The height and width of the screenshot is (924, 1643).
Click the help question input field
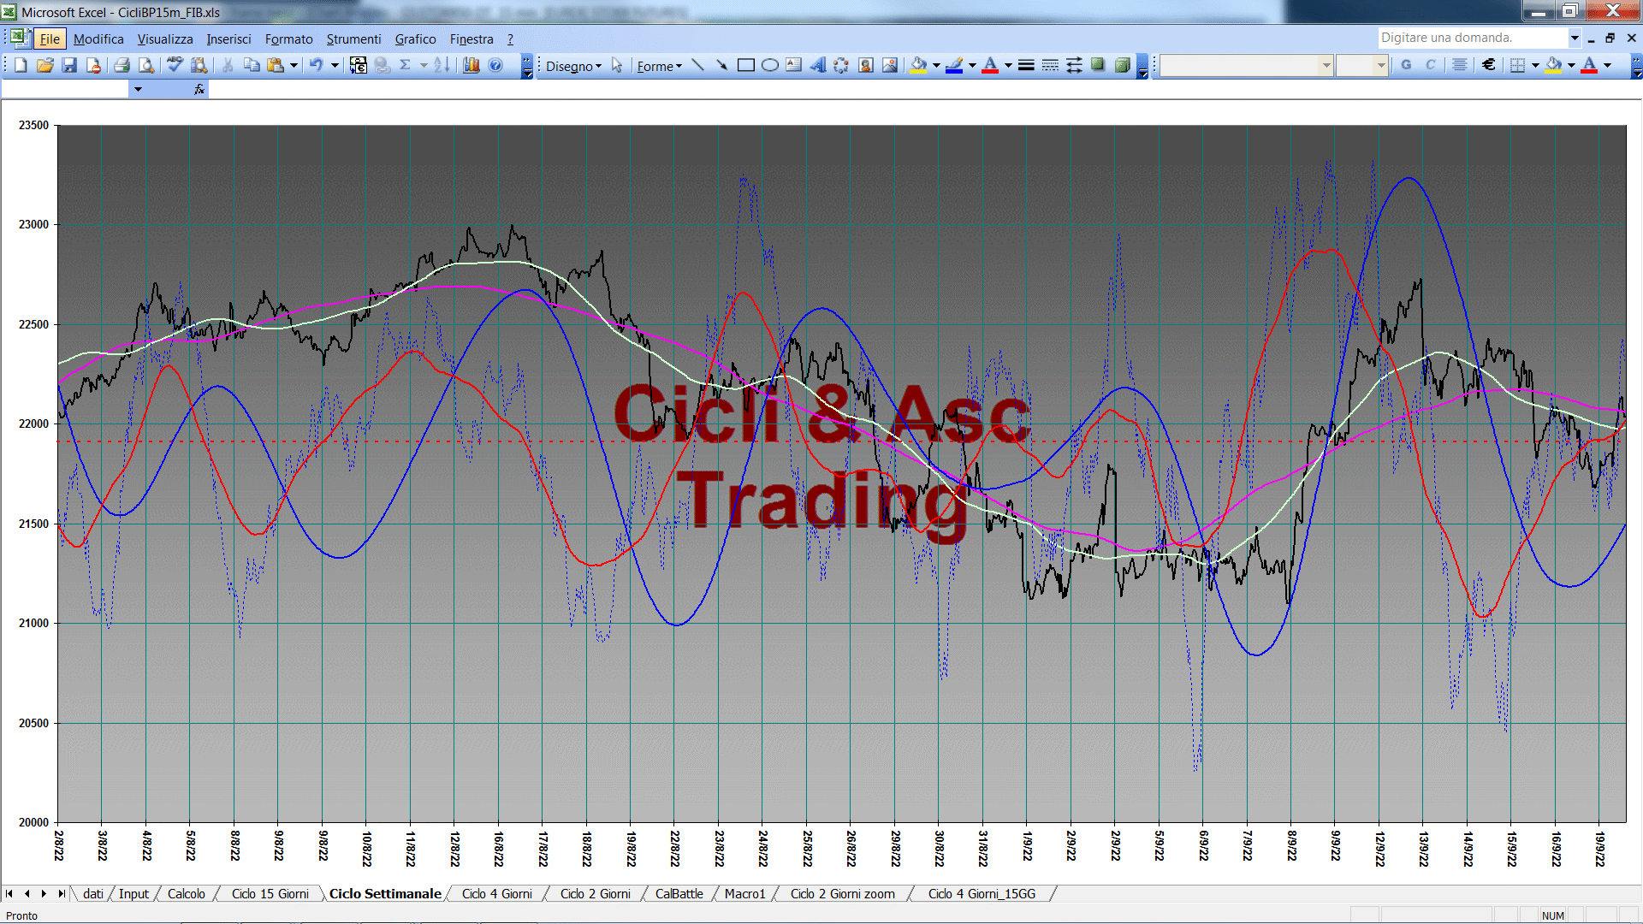1472,38
